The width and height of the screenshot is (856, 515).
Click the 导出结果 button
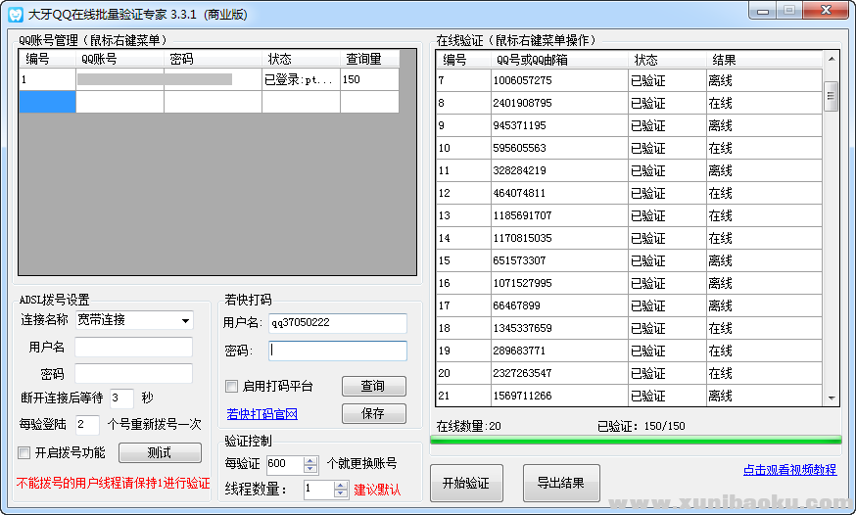point(561,483)
